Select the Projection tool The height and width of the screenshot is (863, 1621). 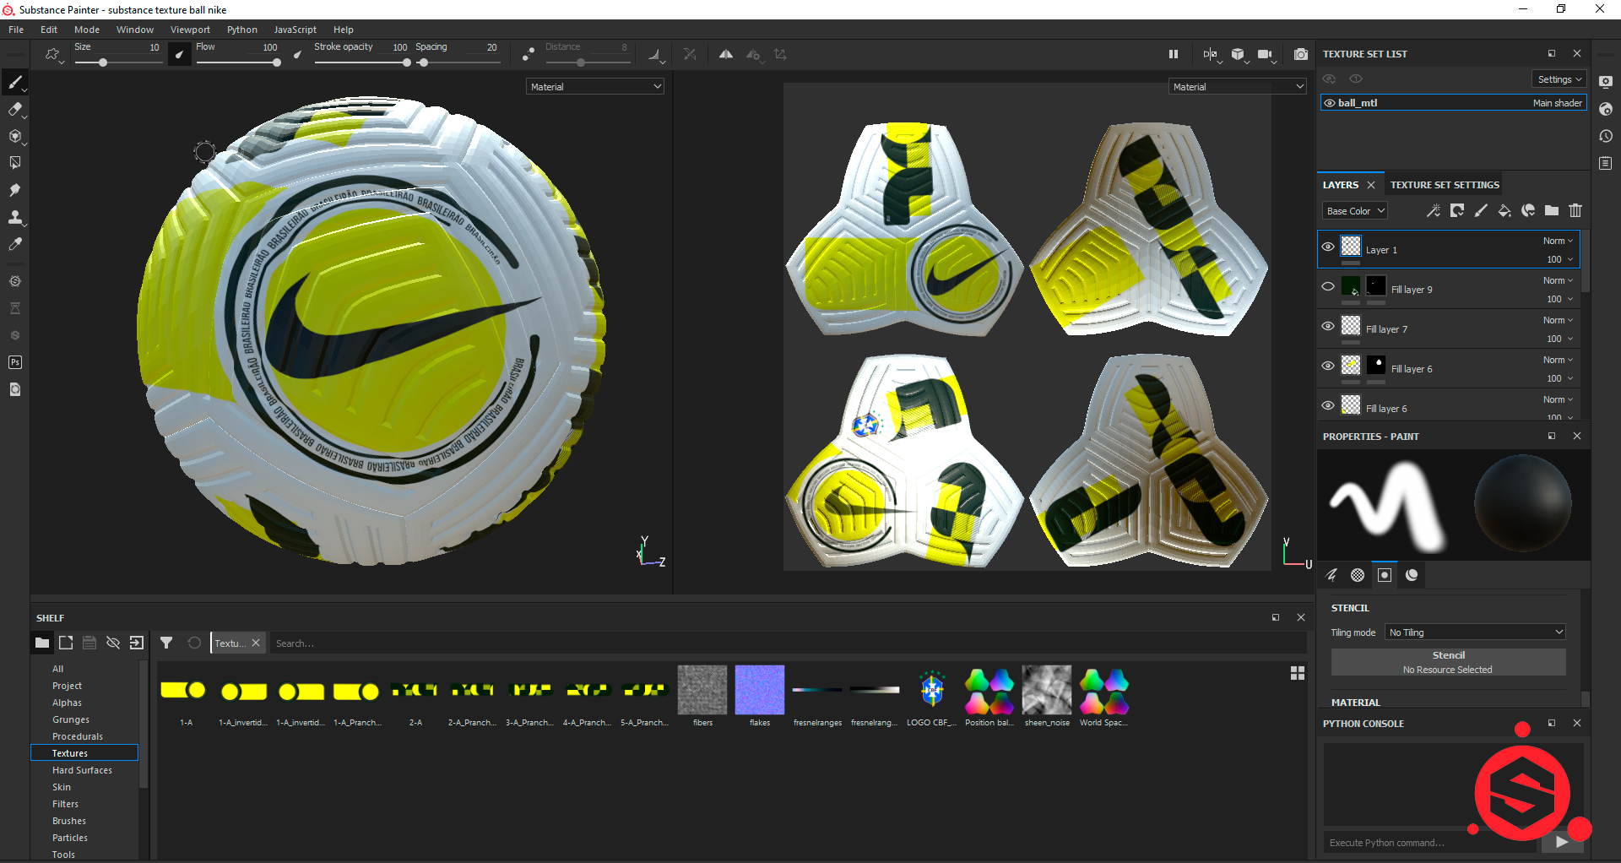pos(14,136)
